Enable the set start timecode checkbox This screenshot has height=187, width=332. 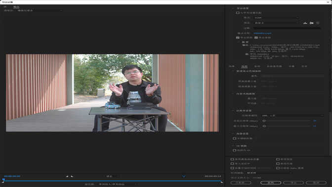232,168
